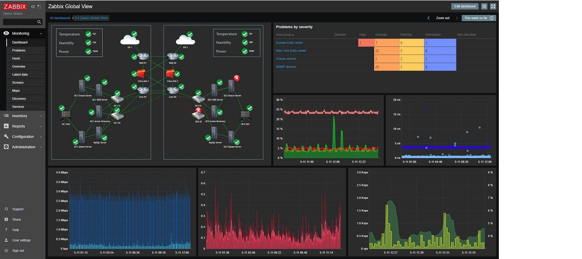Select Overview in the Monitoring menu
This screenshot has height=259, width=582.
tap(26, 66)
